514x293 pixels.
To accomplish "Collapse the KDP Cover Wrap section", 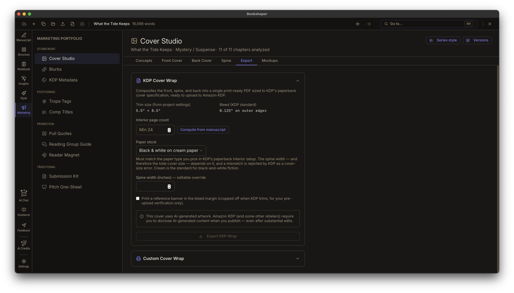I will 297,81.
